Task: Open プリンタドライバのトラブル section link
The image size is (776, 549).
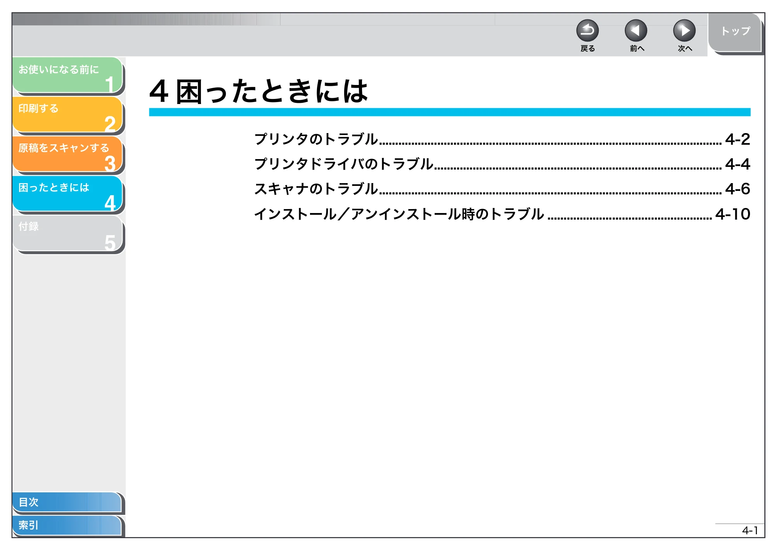Action: [x=343, y=164]
